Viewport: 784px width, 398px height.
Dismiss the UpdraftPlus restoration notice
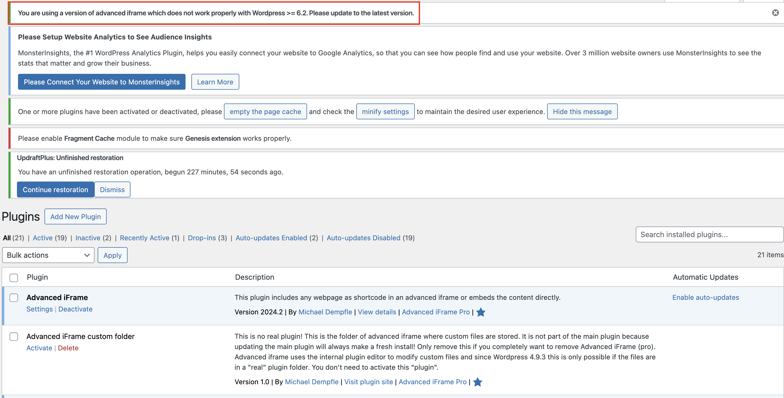[x=112, y=189]
